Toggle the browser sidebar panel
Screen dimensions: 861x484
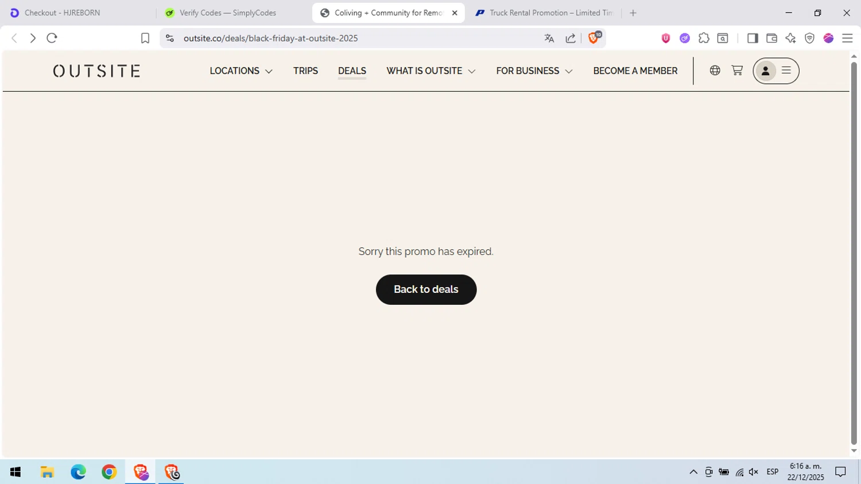pyautogui.click(x=753, y=38)
